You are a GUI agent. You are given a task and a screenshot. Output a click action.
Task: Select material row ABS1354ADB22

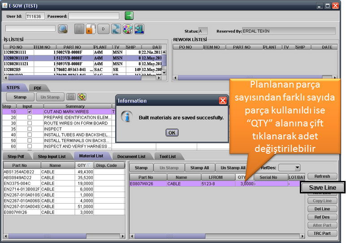click(x=64, y=172)
